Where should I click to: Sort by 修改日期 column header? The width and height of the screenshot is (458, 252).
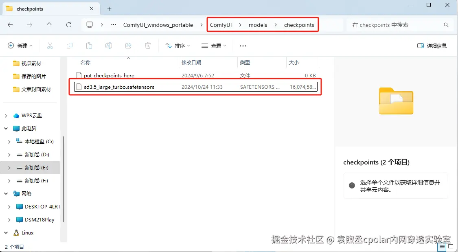coord(191,62)
